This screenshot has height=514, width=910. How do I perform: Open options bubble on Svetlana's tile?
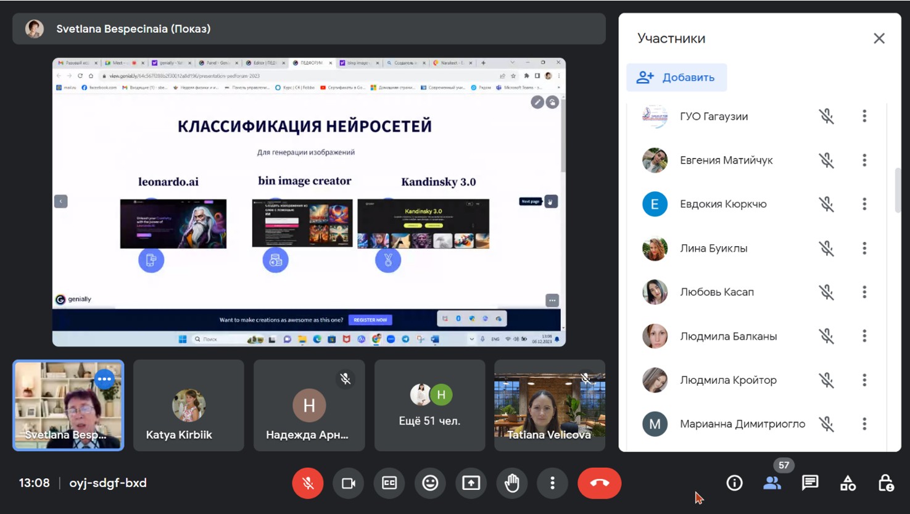pos(105,379)
